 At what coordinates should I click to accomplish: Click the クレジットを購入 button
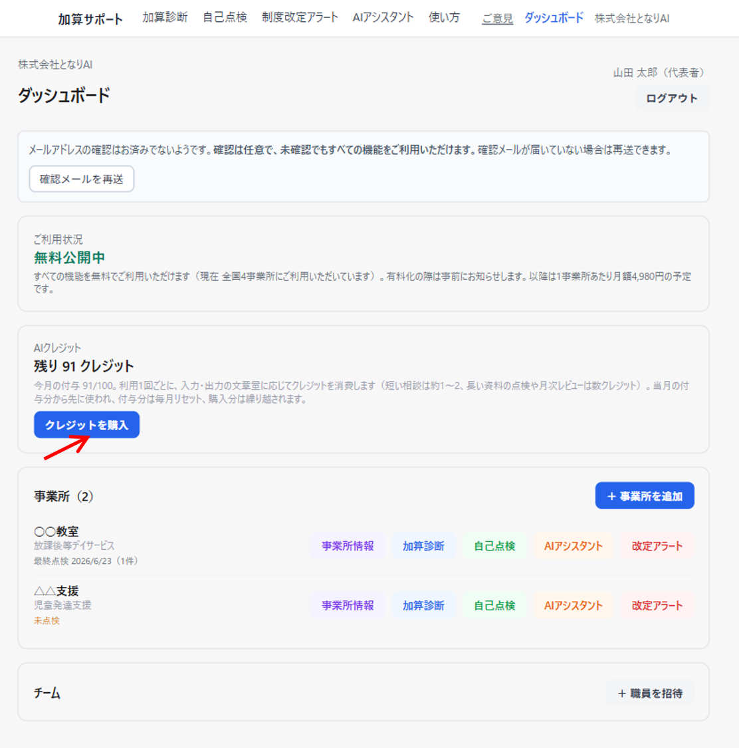(87, 425)
